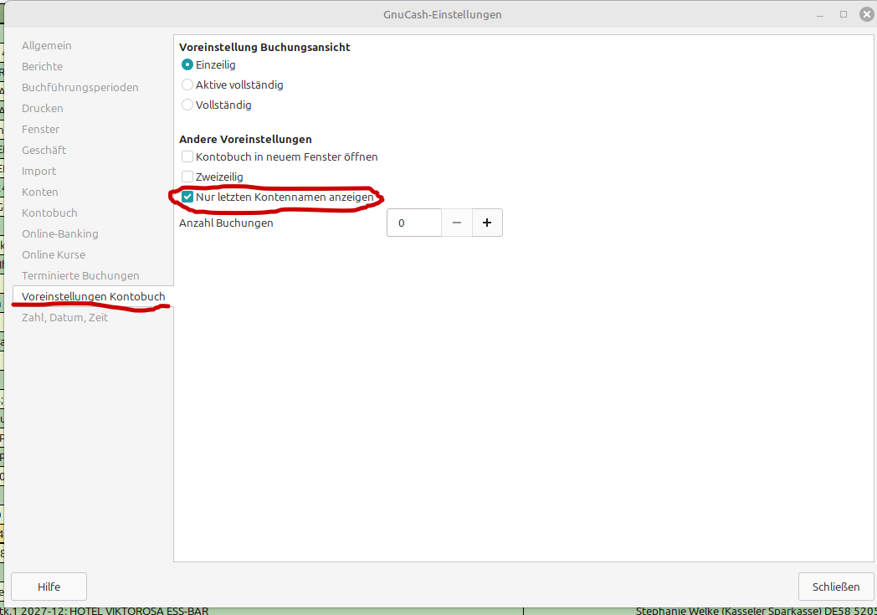
Task: Click the Andere Voreinstellungen heading
Action: click(x=245, y=139)
